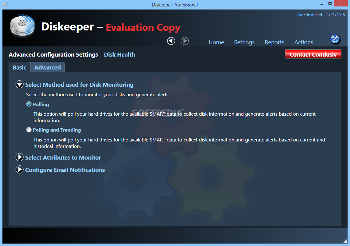The width and height of the screenshot is (350, 246).
Task: Expand Configure Email Notifications section
Action: pos(20,169)
